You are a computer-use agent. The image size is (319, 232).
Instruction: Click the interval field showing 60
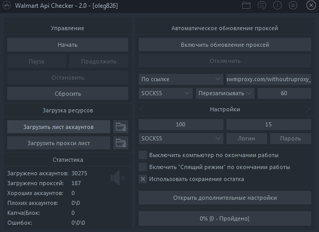coord(284,93)
